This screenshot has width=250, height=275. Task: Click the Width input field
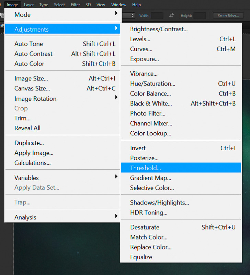pos(157,15)
